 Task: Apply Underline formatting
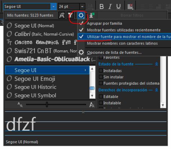[118, 6]
